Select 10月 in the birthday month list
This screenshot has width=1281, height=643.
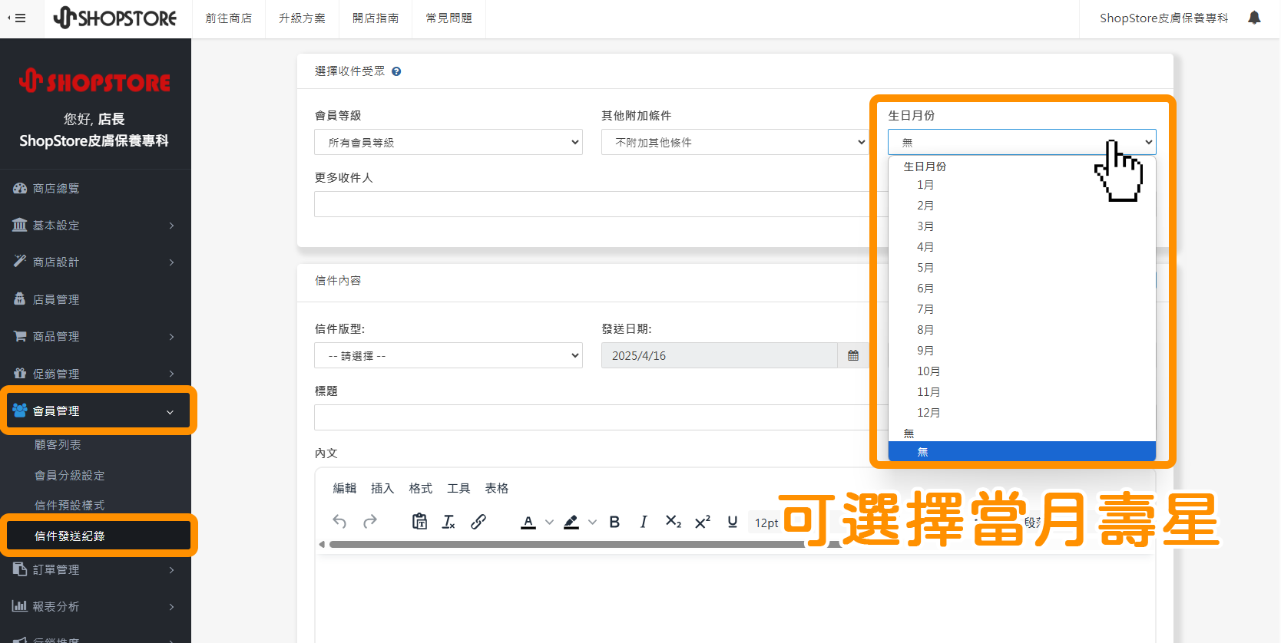(x=1022, y=371)
